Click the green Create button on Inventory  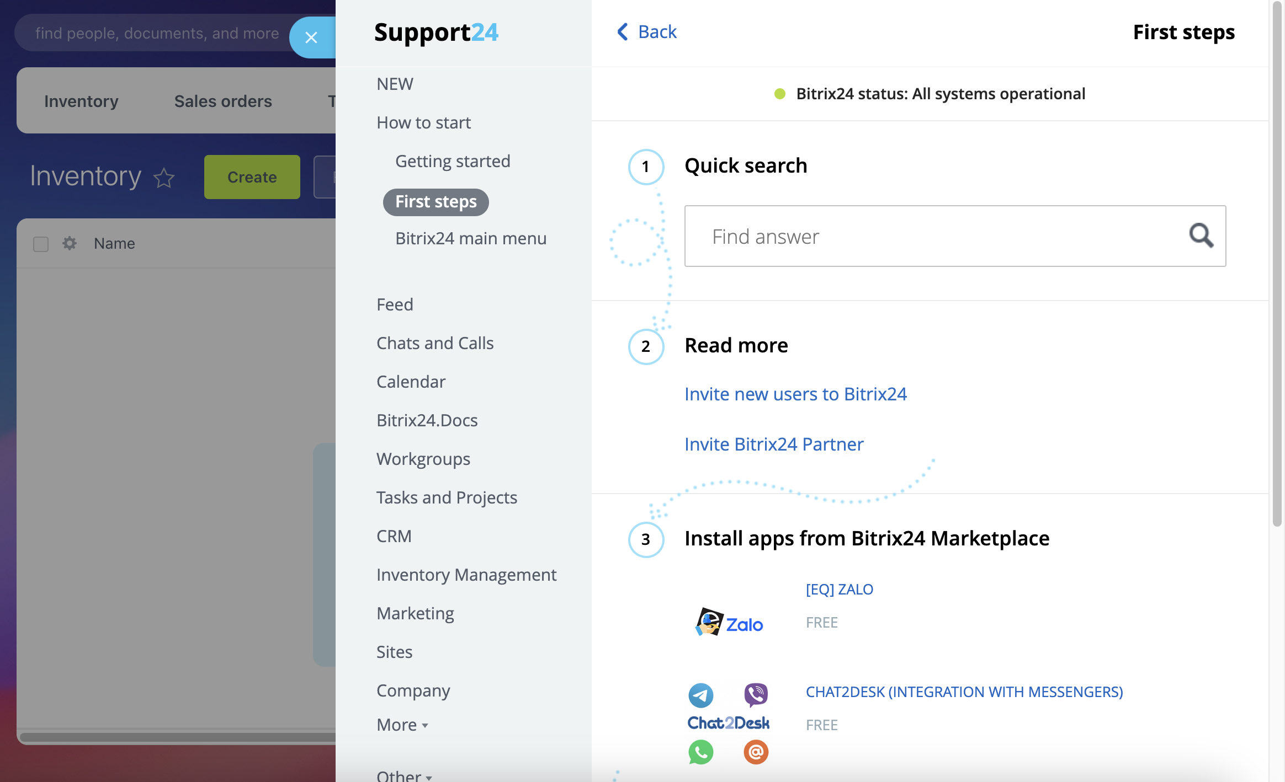(x=252, y=177)
